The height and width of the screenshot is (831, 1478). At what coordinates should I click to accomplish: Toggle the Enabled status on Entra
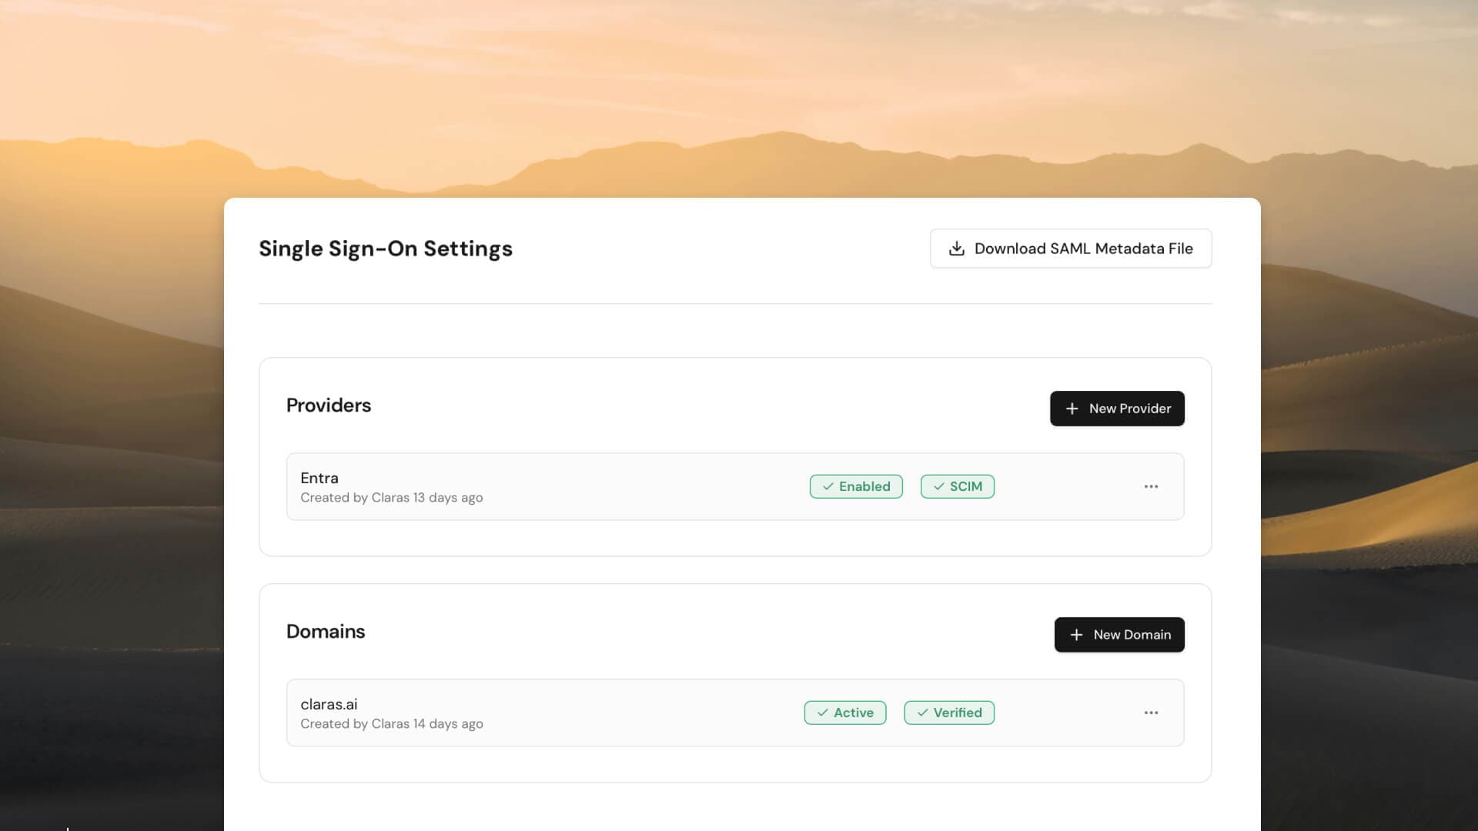(x=856, y=486)
